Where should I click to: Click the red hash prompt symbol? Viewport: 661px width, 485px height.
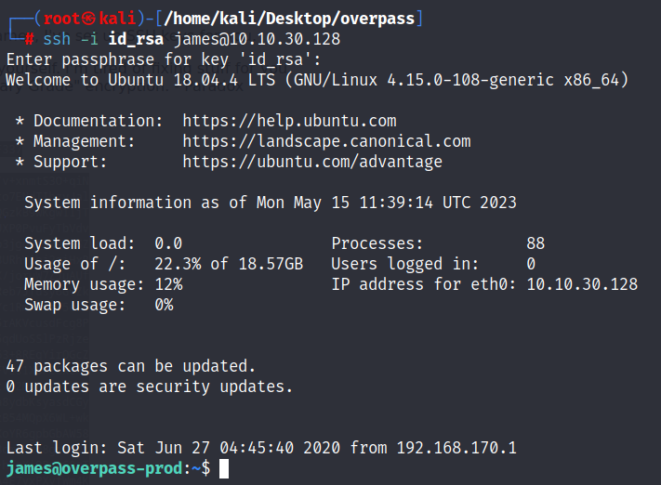[29, 40]
